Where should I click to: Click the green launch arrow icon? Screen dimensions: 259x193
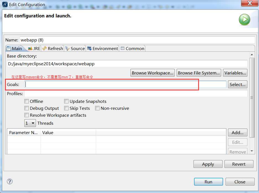[244, 20]
